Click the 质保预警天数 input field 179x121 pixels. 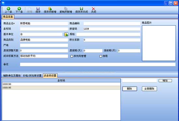[44, 51]
